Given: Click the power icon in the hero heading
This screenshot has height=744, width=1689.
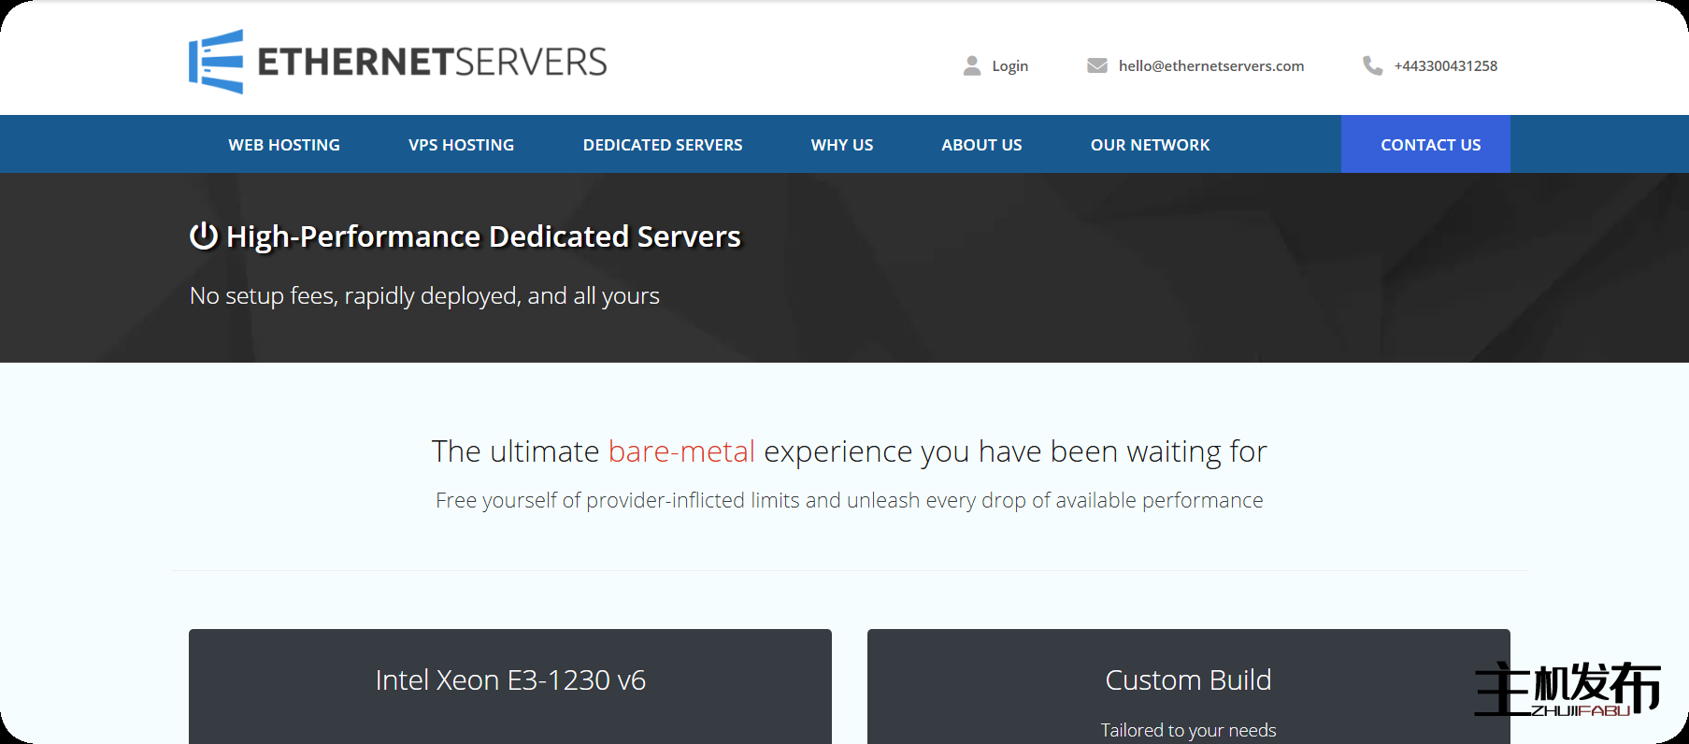Looking at the screenshot, I should (204, 236).
